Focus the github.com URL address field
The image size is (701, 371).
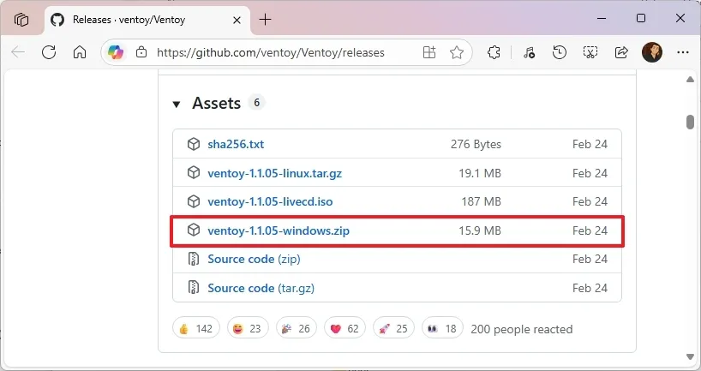(271, 53)
